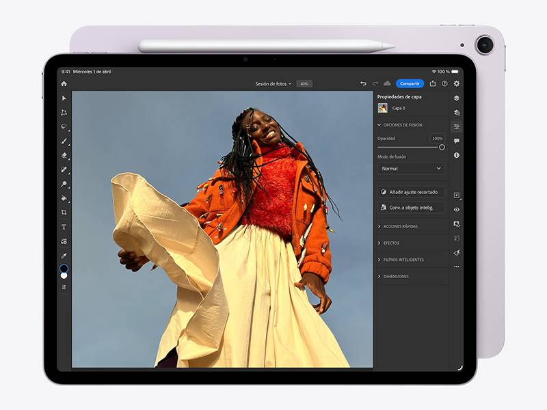Open the Modo de fusión dropdown
The width and height of the screenshot is (547, 410).
pyautogui.click(x=410, y=168)
